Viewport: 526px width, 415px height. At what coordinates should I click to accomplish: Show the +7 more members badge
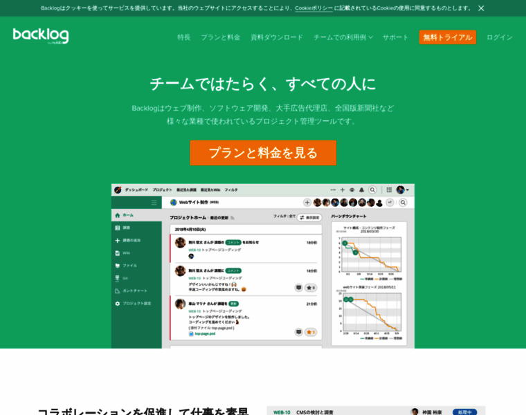point(390,203)
